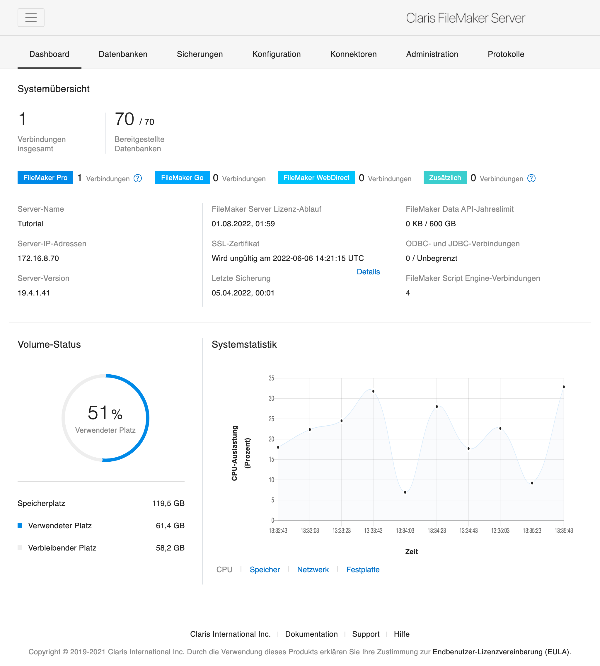Image resolution: width=600 pixels, height=666 pixels.
Task: Open the Support footer link
Action: (x=366, y=634)
